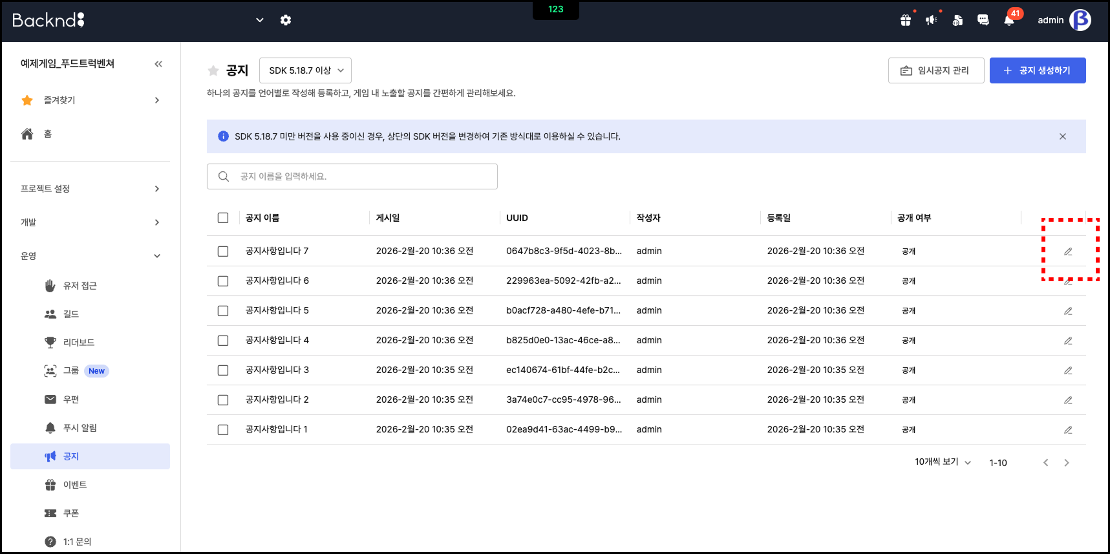Go to 리더보드 in the sidebar
1110x554 pixels.
(79, 343)
